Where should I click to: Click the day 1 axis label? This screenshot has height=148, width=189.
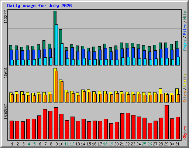tap(12, 144)
